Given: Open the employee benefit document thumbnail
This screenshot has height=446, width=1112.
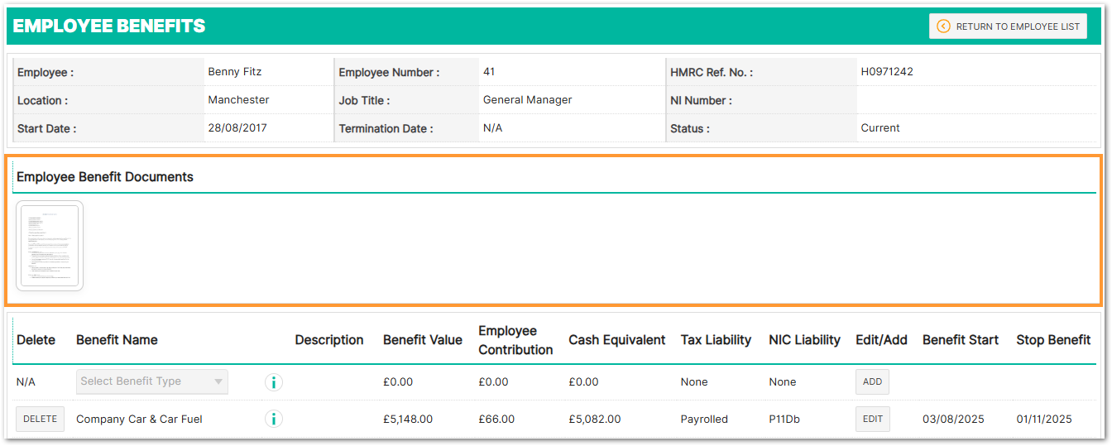Looking at the screenshot, I should pyautogui.click(x=50, y=246).
